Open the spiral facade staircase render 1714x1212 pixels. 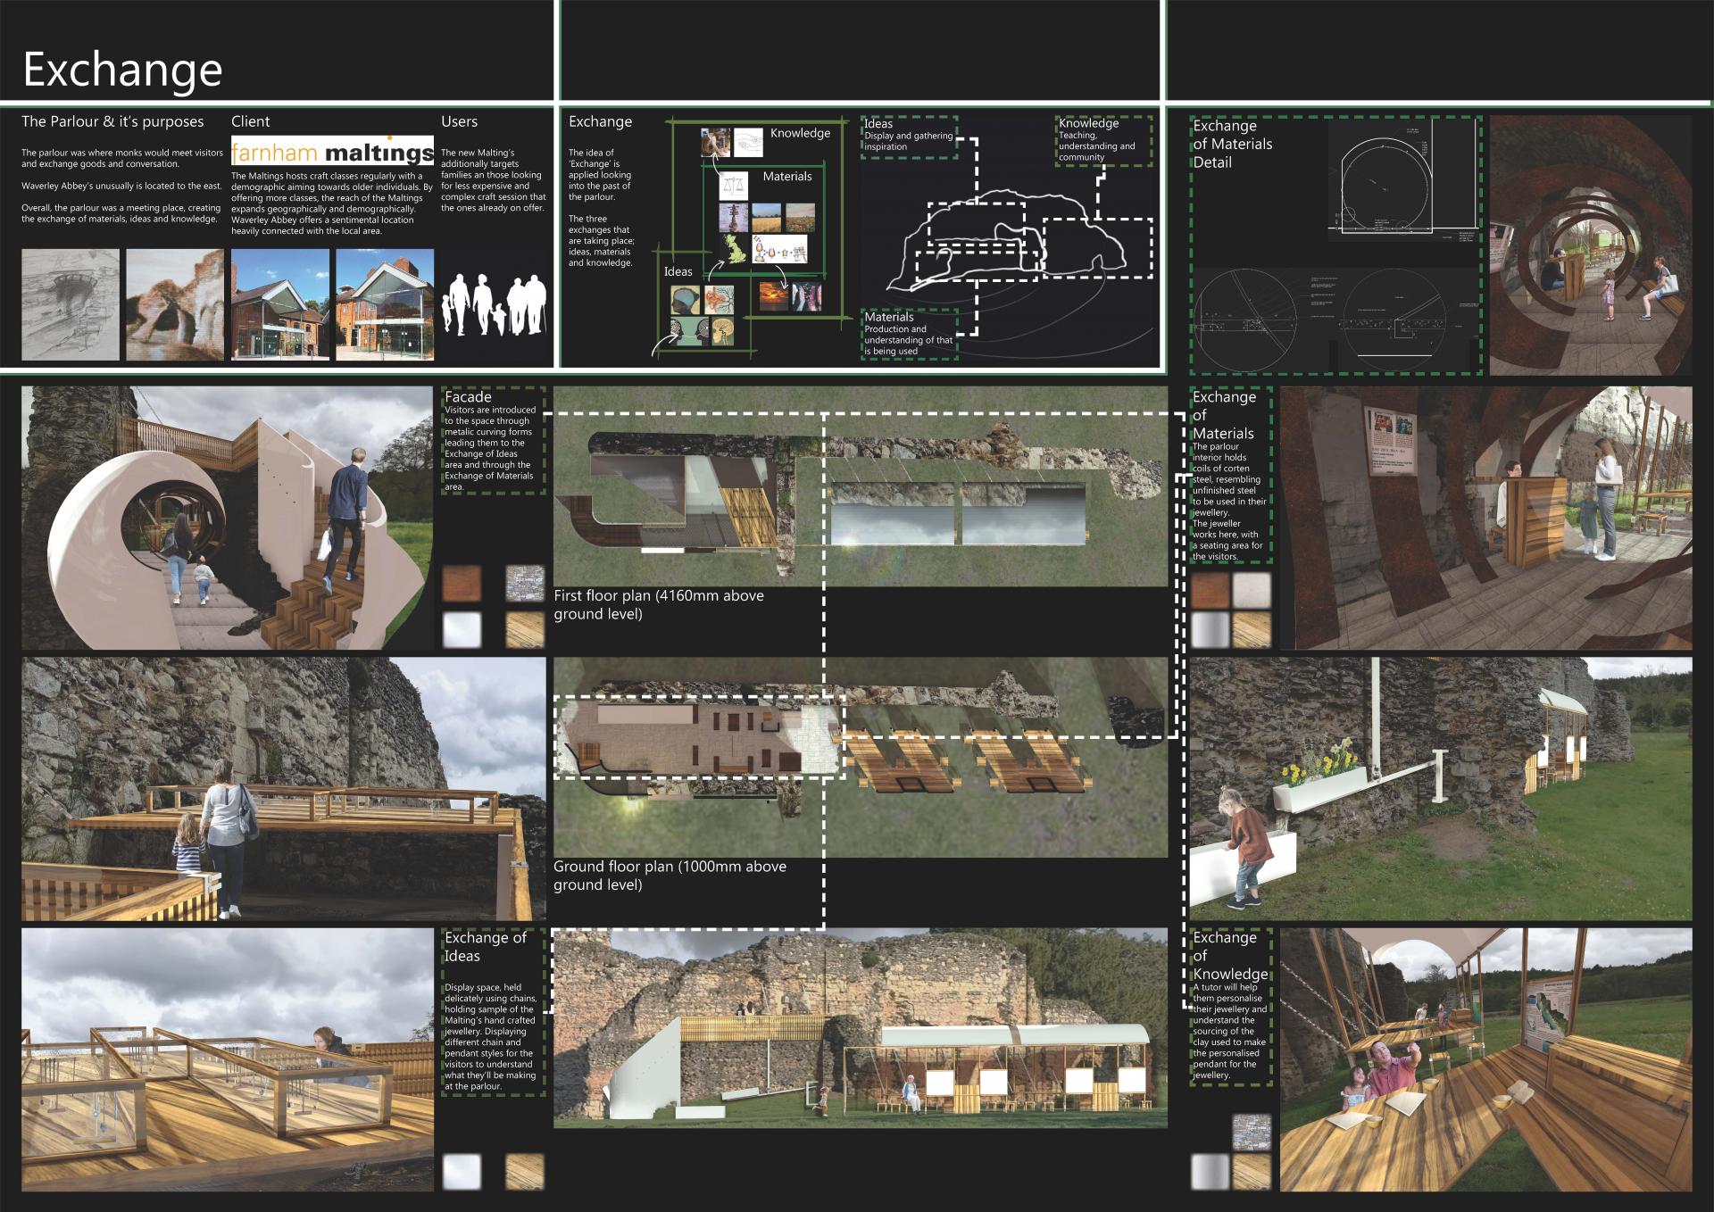pyautogui.click(x=227, y=518)
